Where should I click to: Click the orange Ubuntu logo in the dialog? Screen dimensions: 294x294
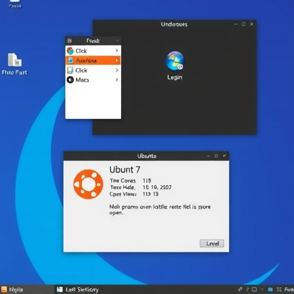88,184
